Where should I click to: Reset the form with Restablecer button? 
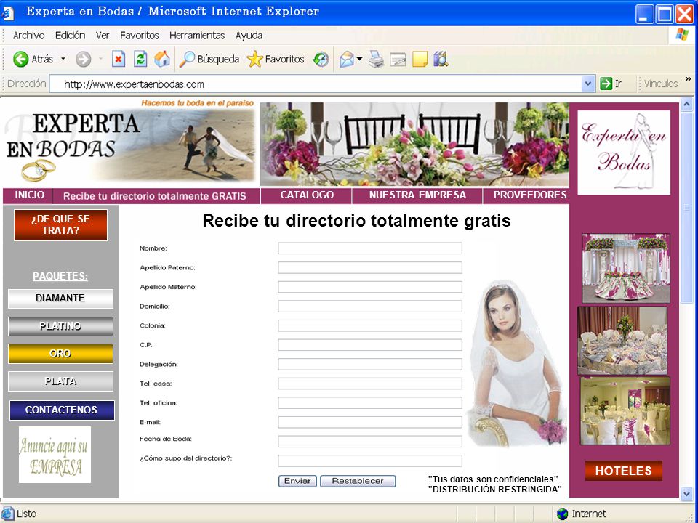(x=358, y=481)
